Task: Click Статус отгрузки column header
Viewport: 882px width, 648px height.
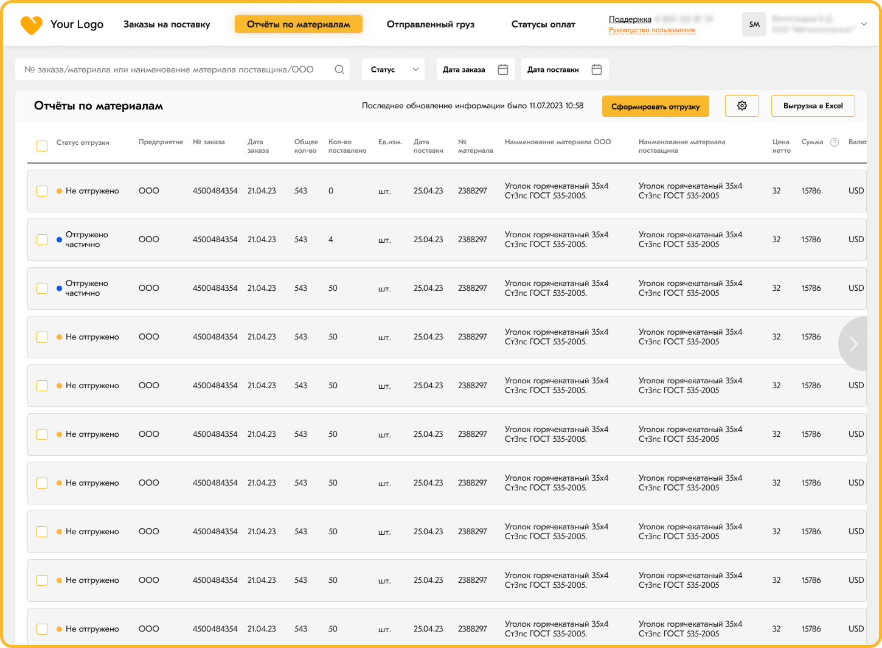Action: click(x=83, y=142)
